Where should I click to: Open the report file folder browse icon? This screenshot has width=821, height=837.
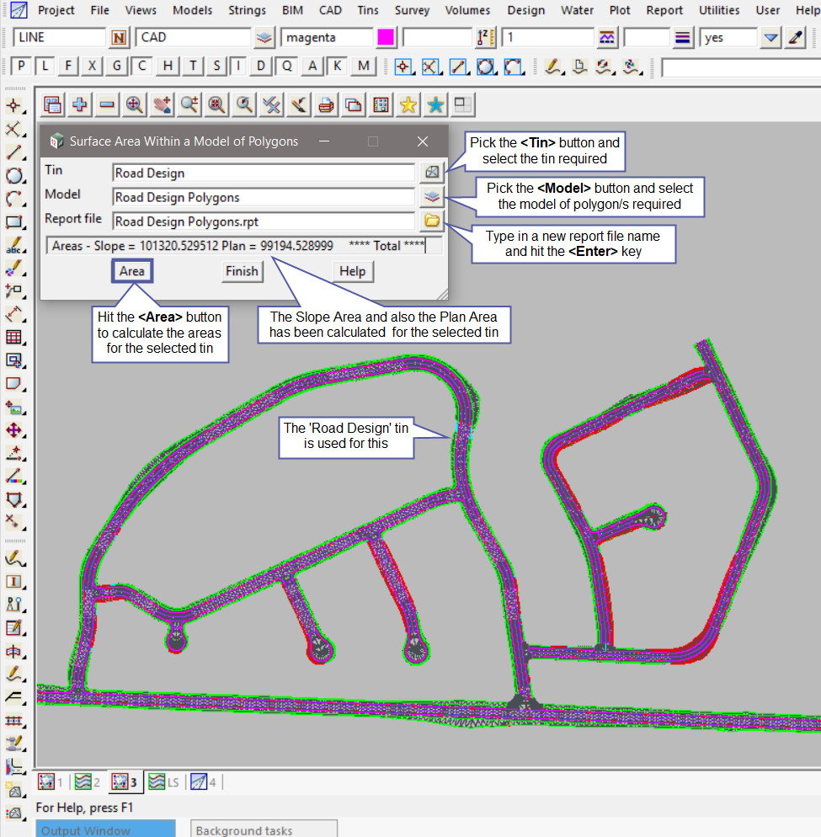[431, 221]
